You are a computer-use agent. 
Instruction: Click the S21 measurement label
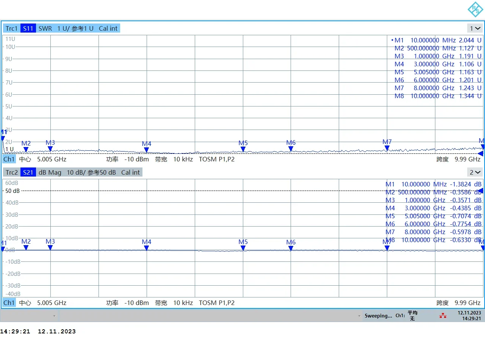[28, 172]
